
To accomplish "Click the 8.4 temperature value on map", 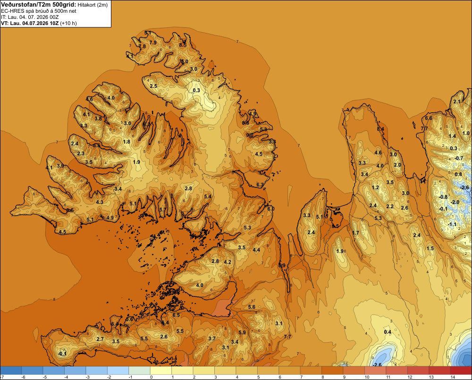I will tap(380, 129).
